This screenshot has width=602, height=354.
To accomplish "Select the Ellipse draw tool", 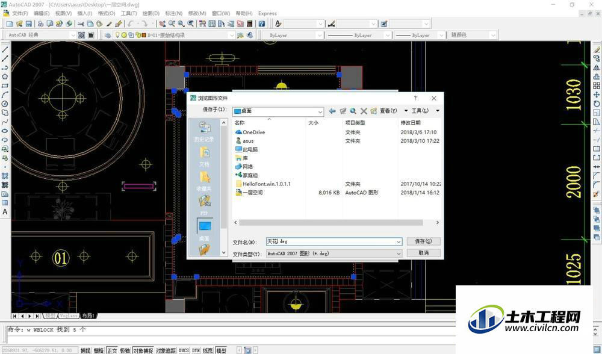I will point(5,131).
